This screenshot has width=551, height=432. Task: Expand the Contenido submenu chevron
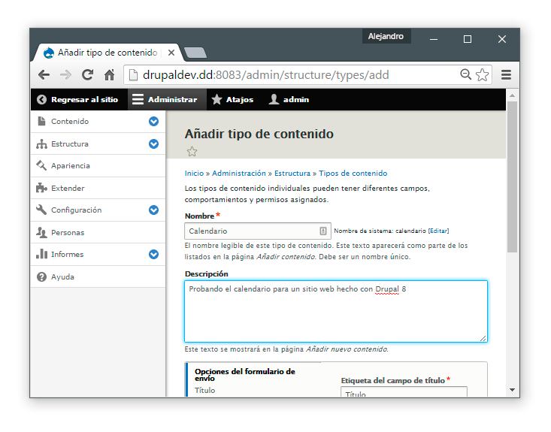click(x=153, y=122)
